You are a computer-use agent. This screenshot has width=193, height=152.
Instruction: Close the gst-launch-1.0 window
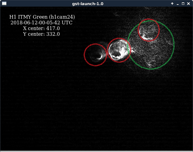pyautogui.click(x=188, y=4)
